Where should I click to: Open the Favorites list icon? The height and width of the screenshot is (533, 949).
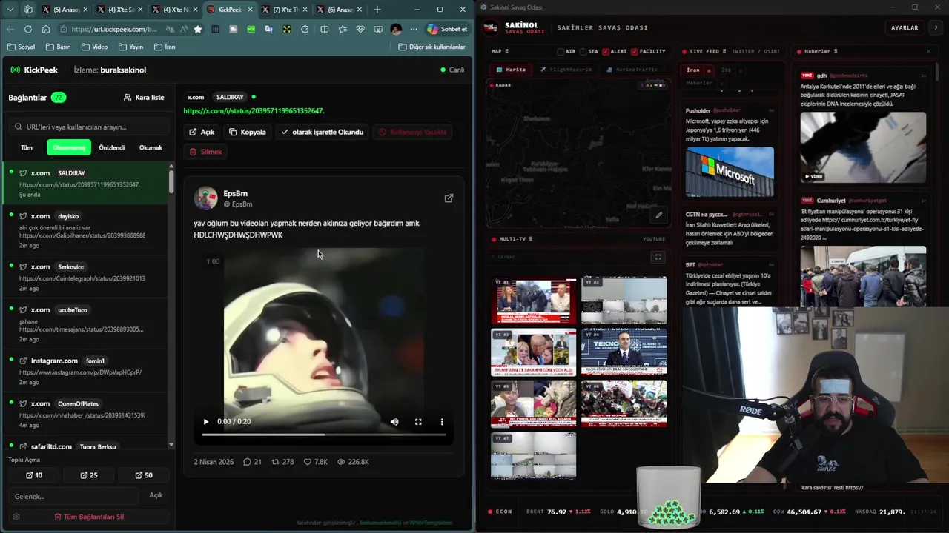(343, 29)
